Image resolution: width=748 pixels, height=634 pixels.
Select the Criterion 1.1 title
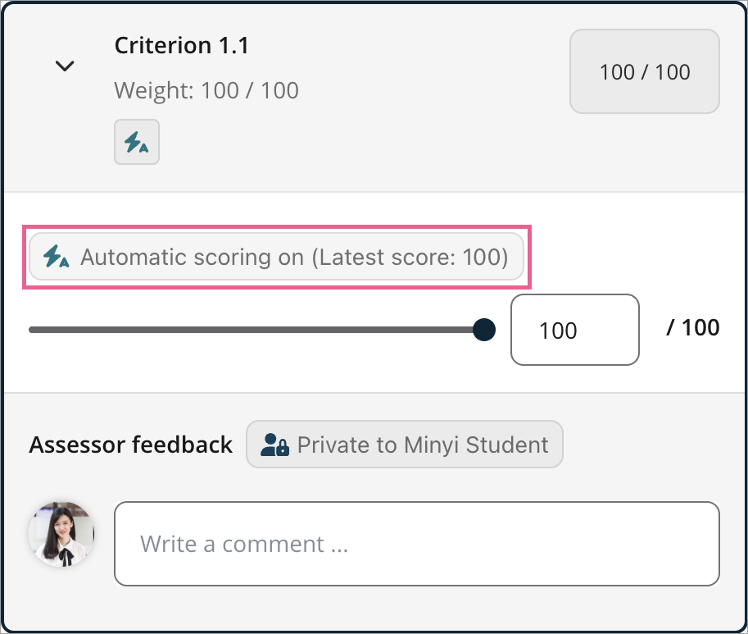(x=181, y=46)
